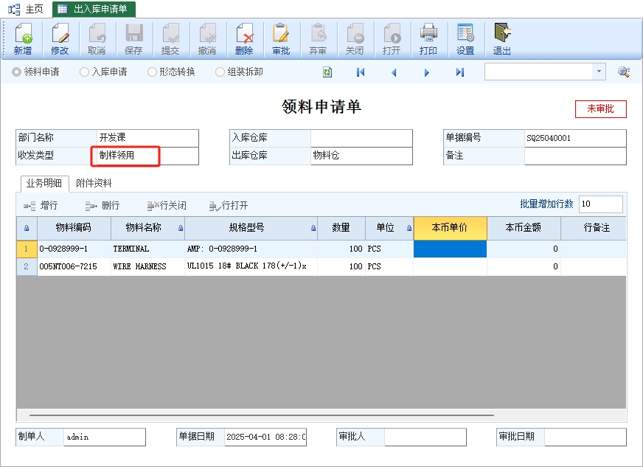Screen dimensions: 643x467
Task: Click the 未审批 status stamp
Action: pos(601,109)
